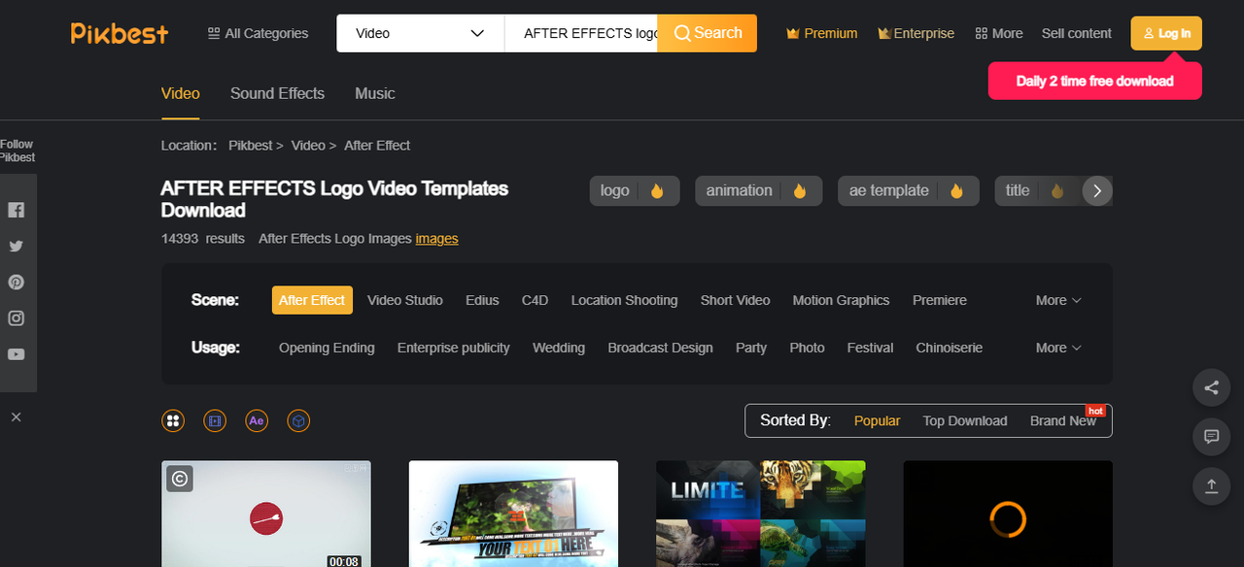Open the Video search type dropdown
This screenshot has width=1244, height=567.
(420, 33)
